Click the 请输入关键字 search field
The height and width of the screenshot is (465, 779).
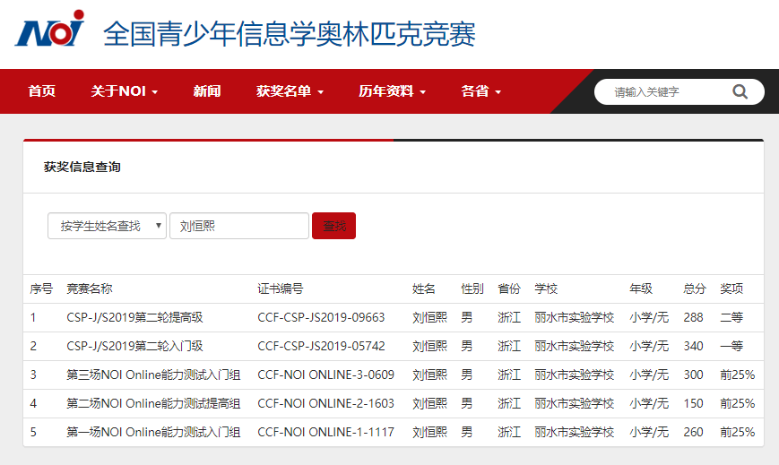(668, 91)
